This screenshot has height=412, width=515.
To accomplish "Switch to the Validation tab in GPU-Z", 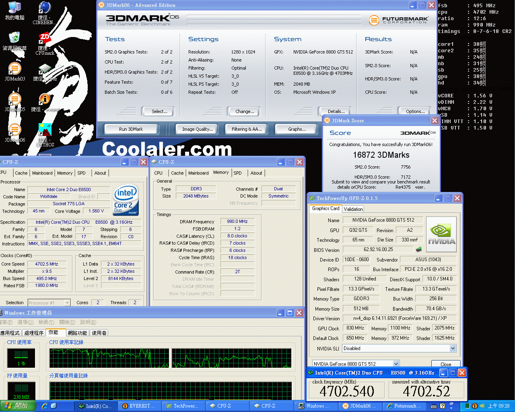I will [353, 209].
